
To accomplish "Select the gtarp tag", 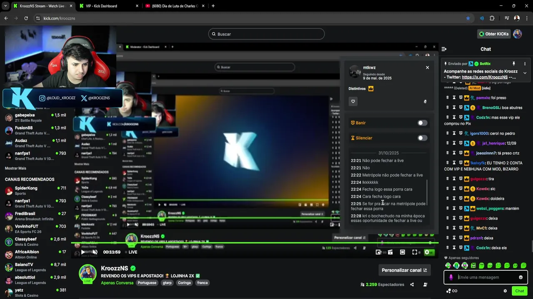I will click(167, 283).
